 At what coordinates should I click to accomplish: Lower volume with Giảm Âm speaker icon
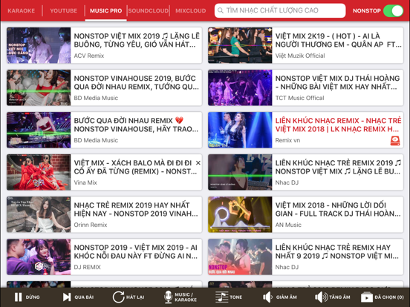(x=267, y=297)
